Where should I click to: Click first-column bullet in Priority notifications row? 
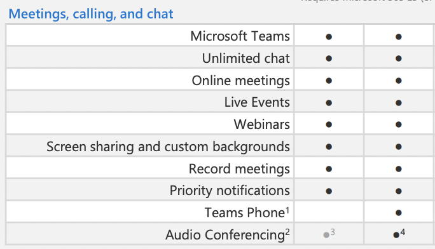(329, 191)
